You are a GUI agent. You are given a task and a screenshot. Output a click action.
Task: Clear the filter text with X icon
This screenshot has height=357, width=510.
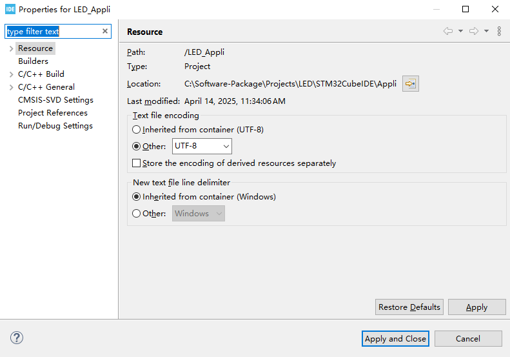point(104,31)
